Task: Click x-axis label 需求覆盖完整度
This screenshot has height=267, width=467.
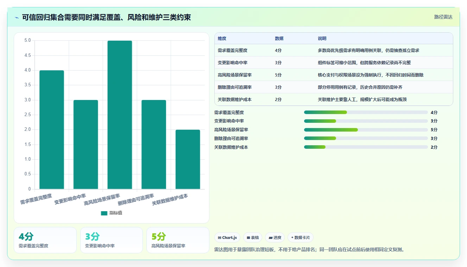Action: click(x=36, y=199)
